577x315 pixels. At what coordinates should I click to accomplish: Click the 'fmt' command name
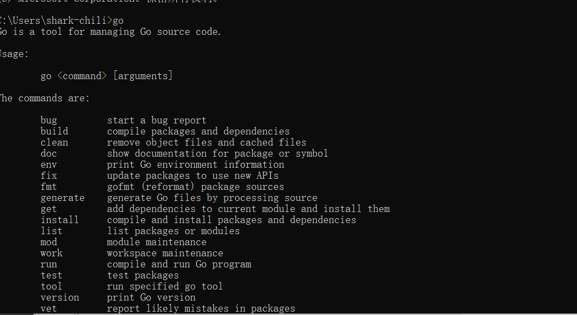[49, 187]
